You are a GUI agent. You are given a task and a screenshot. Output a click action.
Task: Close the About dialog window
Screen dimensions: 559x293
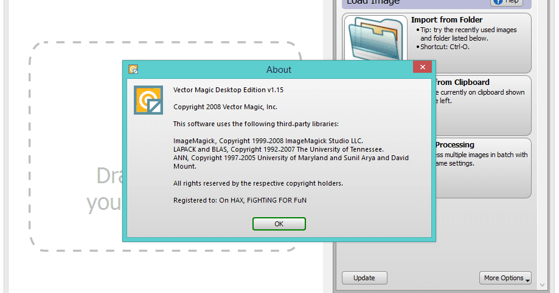pyautogui.click(x=423, y=67)
